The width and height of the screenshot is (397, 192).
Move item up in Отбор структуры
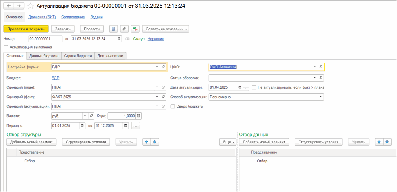pos(147,142)
